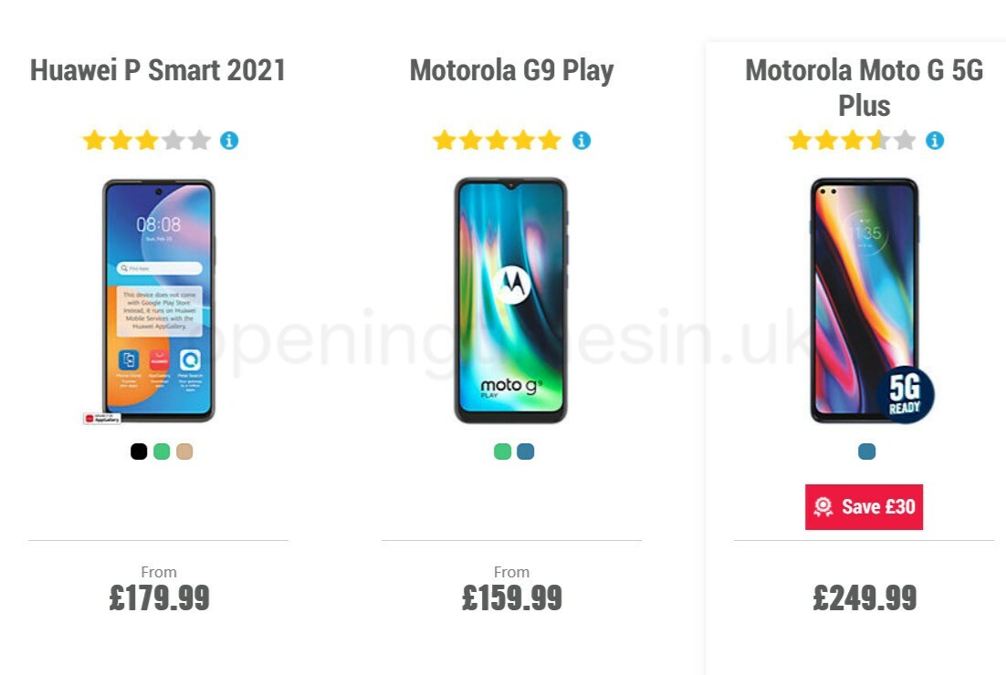Click the £159.99 price link
The height and width of the screenshot is (675, 1006).
512,599
